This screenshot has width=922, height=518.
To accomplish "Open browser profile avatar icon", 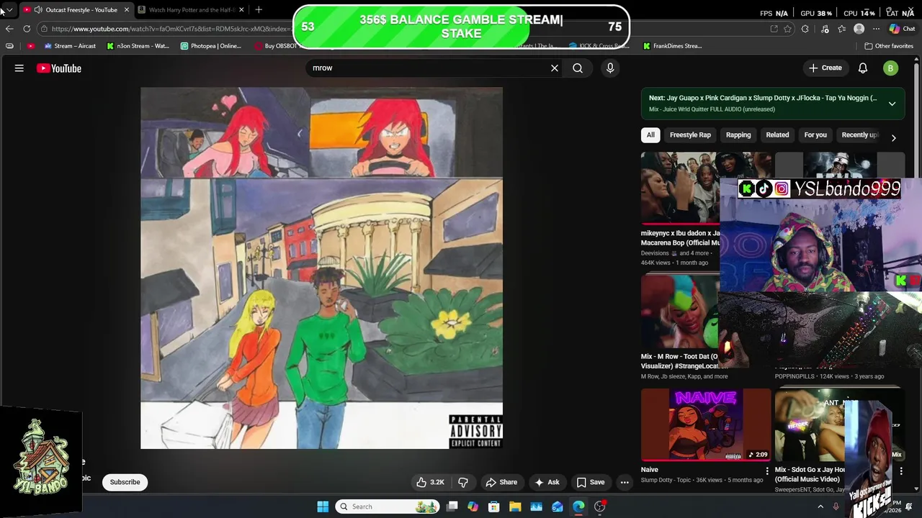I will pyautogui.click(x=859, y=29).
